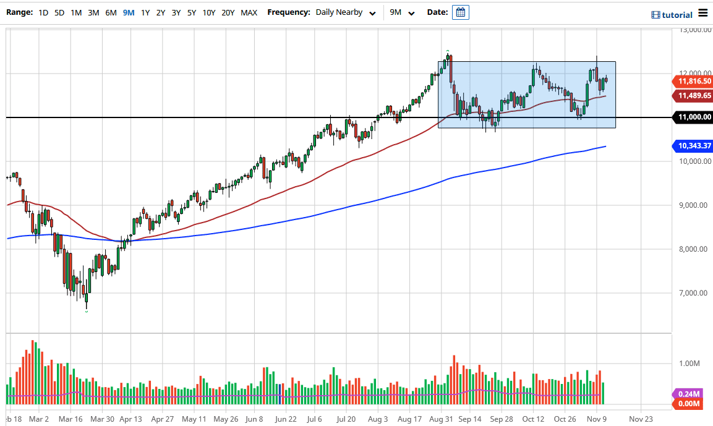Switch to the 1M range tab
Screen dimensions: 713x426
pos(75,12)
